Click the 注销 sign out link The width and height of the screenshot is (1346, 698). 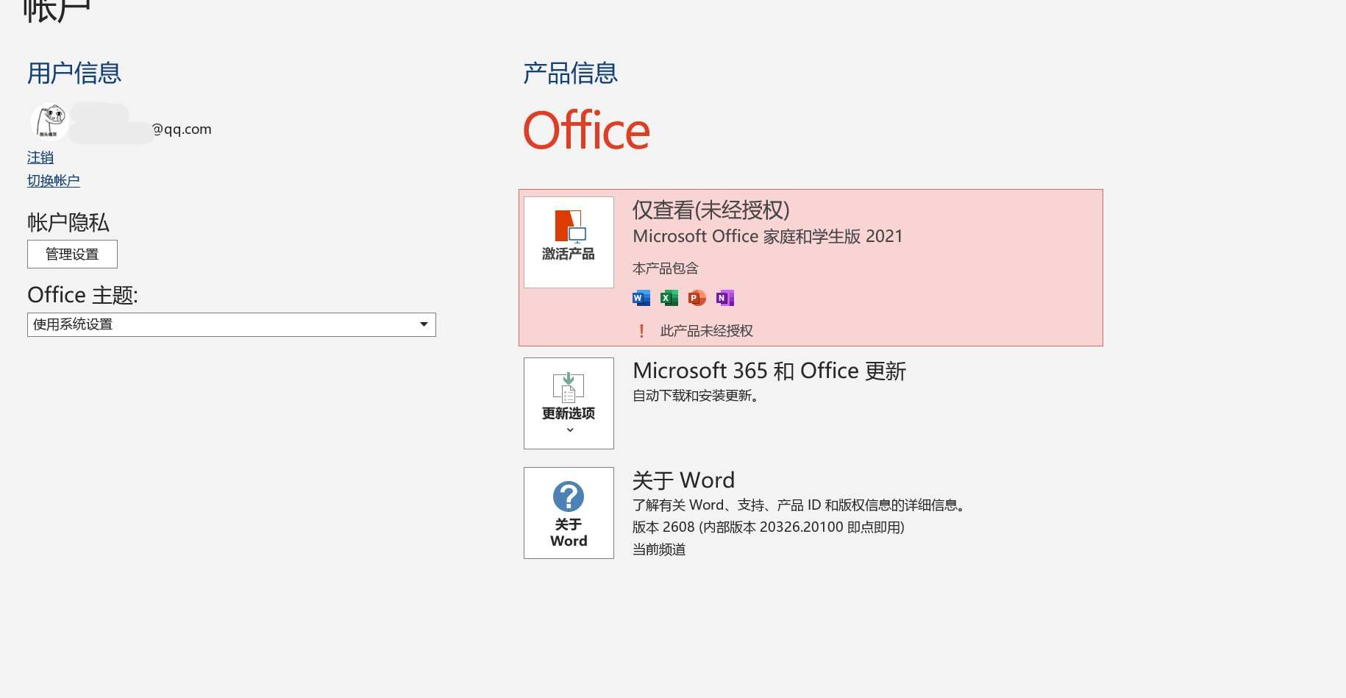pos(40,157)
